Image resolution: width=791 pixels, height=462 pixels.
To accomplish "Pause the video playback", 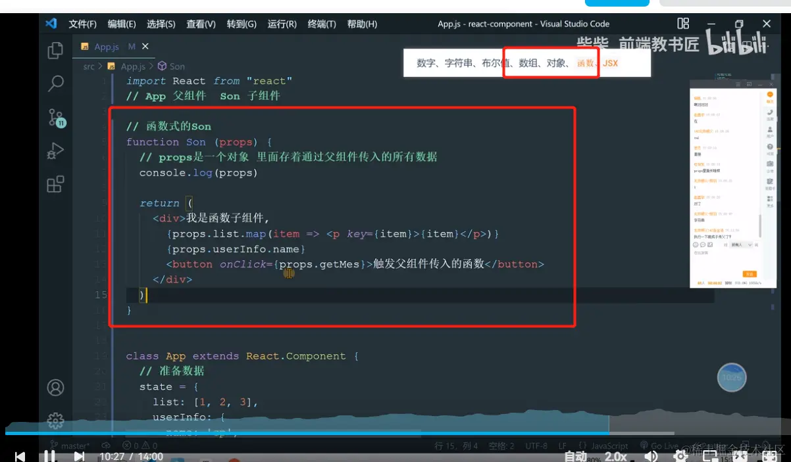I will tap(49, 456).
